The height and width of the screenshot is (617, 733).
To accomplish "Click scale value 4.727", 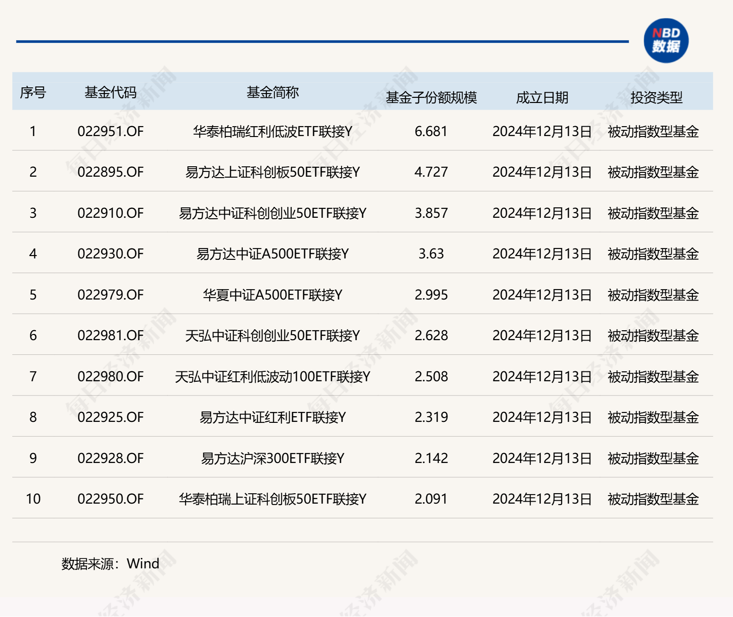I will click(431, 172).
